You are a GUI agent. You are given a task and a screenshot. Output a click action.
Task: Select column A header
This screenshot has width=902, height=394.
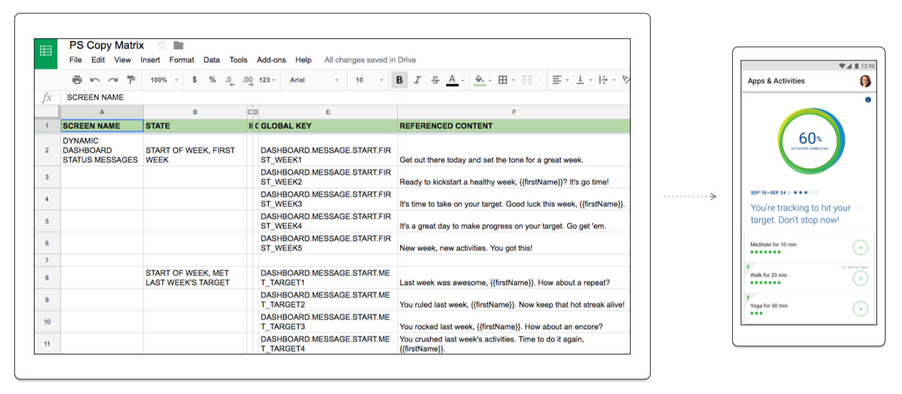pos(102,112)
